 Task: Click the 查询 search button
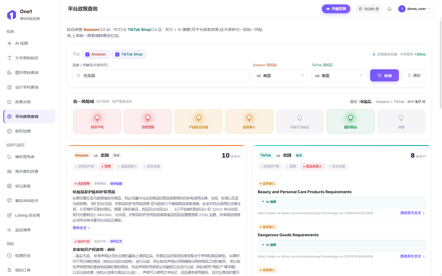coord(385,75)
